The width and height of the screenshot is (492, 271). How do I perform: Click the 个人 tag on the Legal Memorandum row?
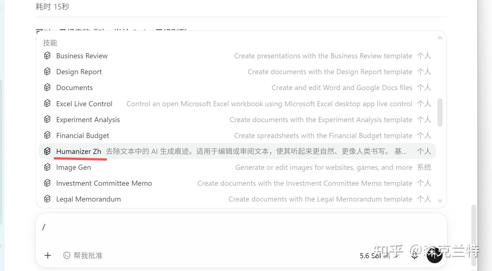(424, 199)
